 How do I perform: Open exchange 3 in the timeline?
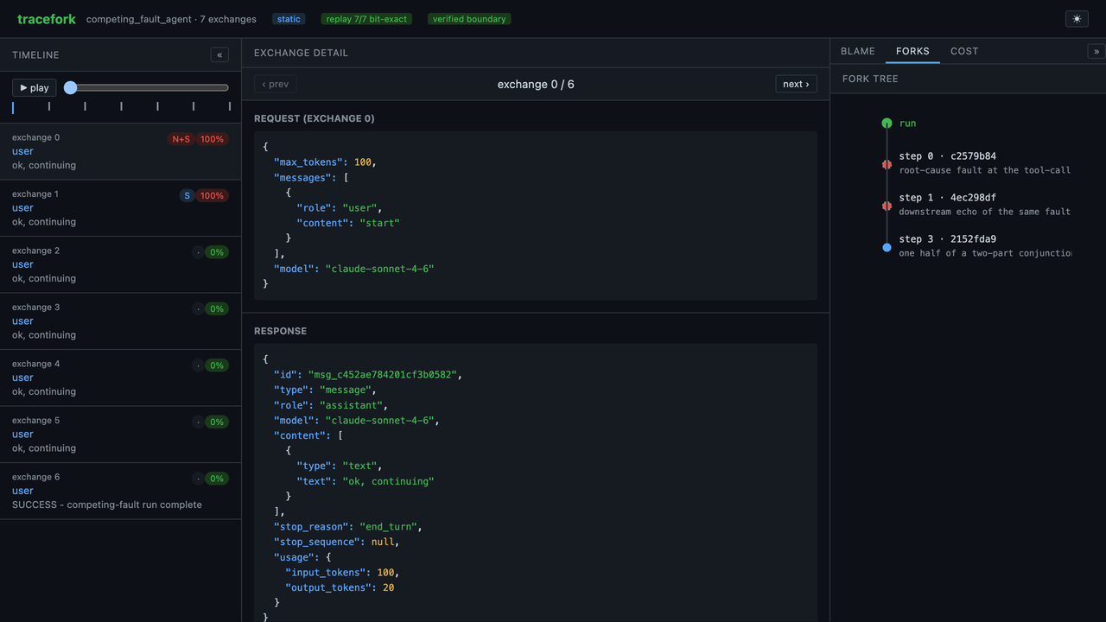120,321
